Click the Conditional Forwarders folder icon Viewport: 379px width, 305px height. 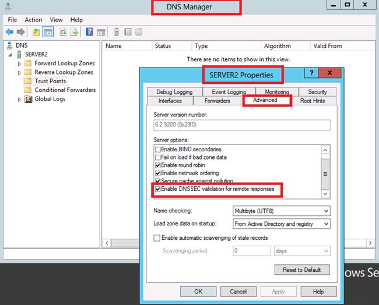(28, 90)
